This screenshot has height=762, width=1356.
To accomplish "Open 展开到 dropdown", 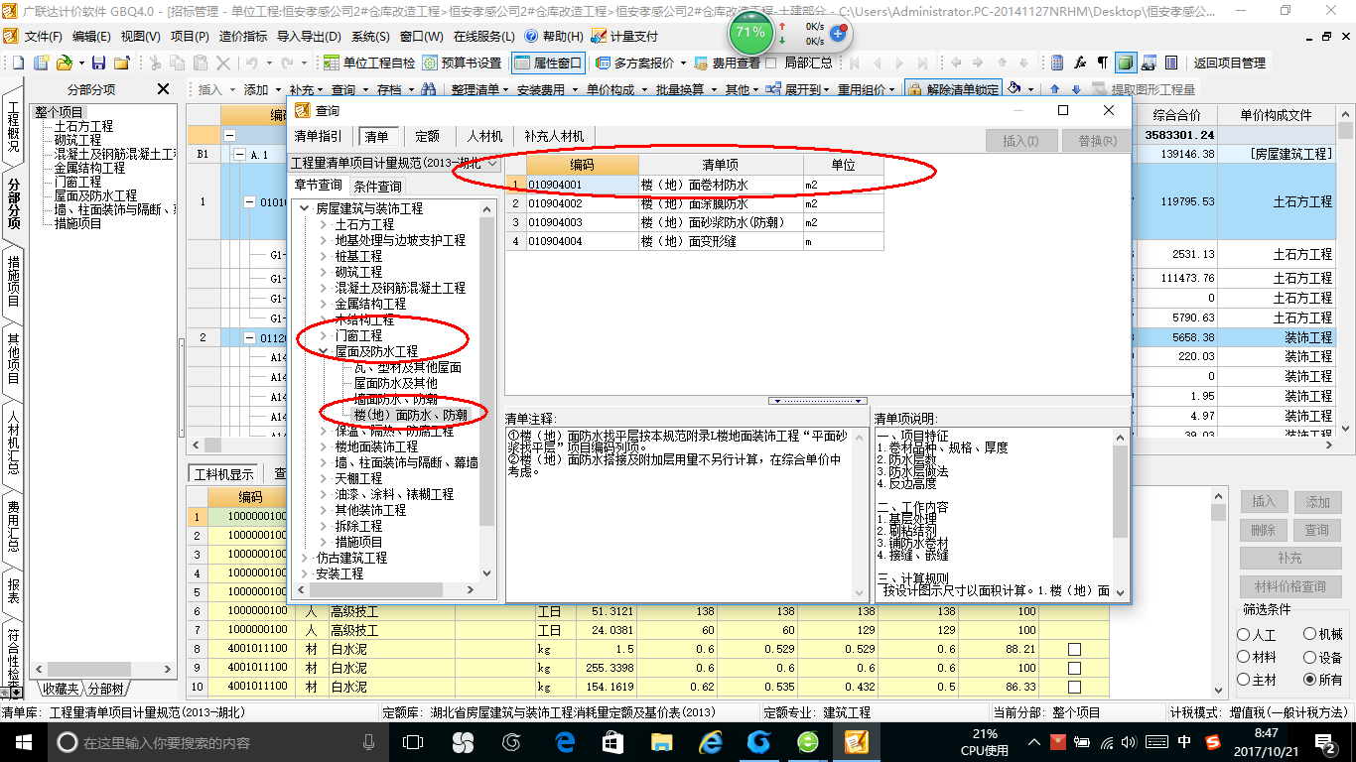I will (x=803, y=89).
